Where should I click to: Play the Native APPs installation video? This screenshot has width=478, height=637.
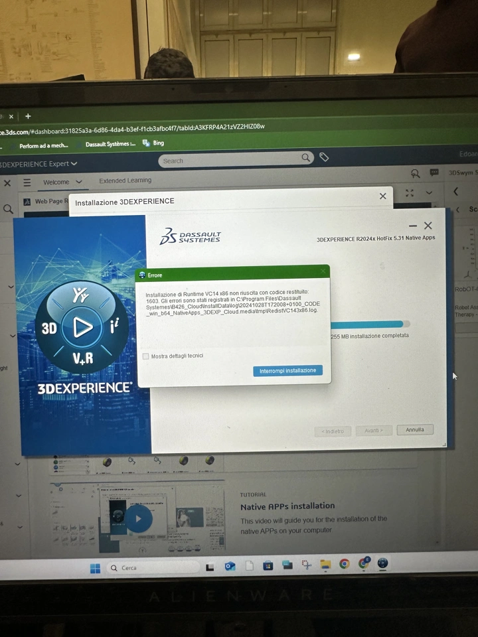[x=138, y=519]
